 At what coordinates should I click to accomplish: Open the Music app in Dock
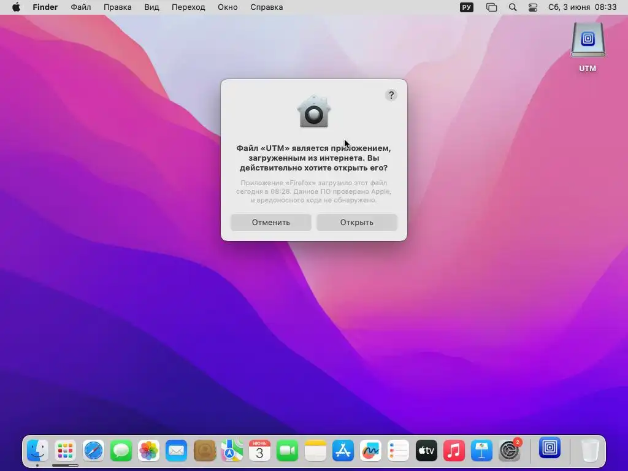(x=454, y=451)
